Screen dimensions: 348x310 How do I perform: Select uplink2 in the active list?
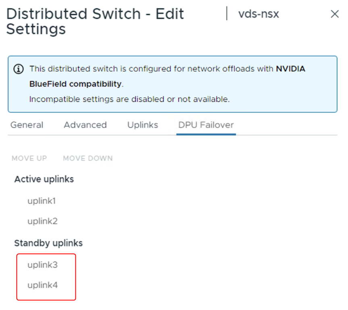point(42,221)
